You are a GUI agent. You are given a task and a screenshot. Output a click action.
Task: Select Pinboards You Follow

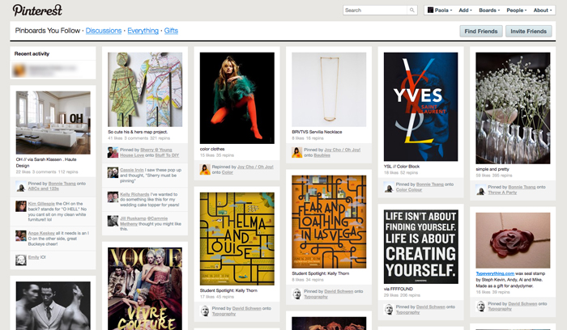pyautogui.click(x=47, y=31)
